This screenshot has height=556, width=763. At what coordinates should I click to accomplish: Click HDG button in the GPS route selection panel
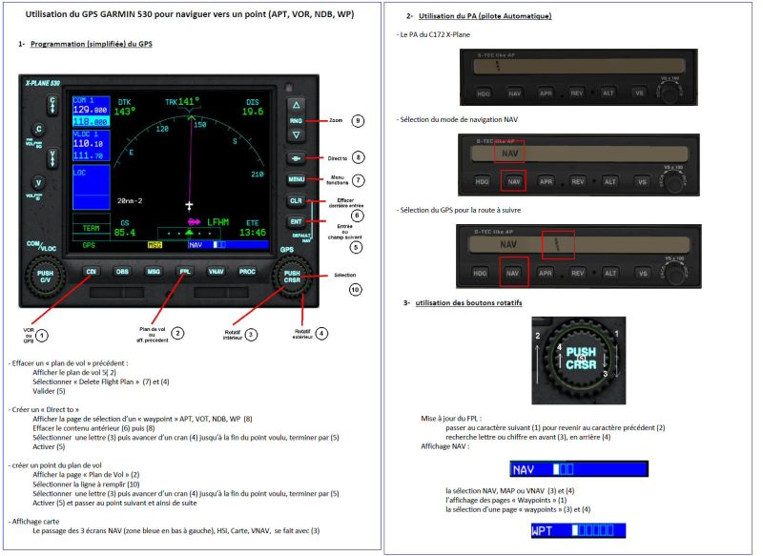[x=480, y=274]
